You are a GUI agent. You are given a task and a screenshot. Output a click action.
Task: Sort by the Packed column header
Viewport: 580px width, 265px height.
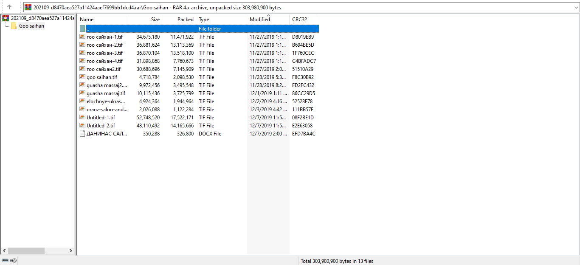pyautogui.click(x=179, y=20)
